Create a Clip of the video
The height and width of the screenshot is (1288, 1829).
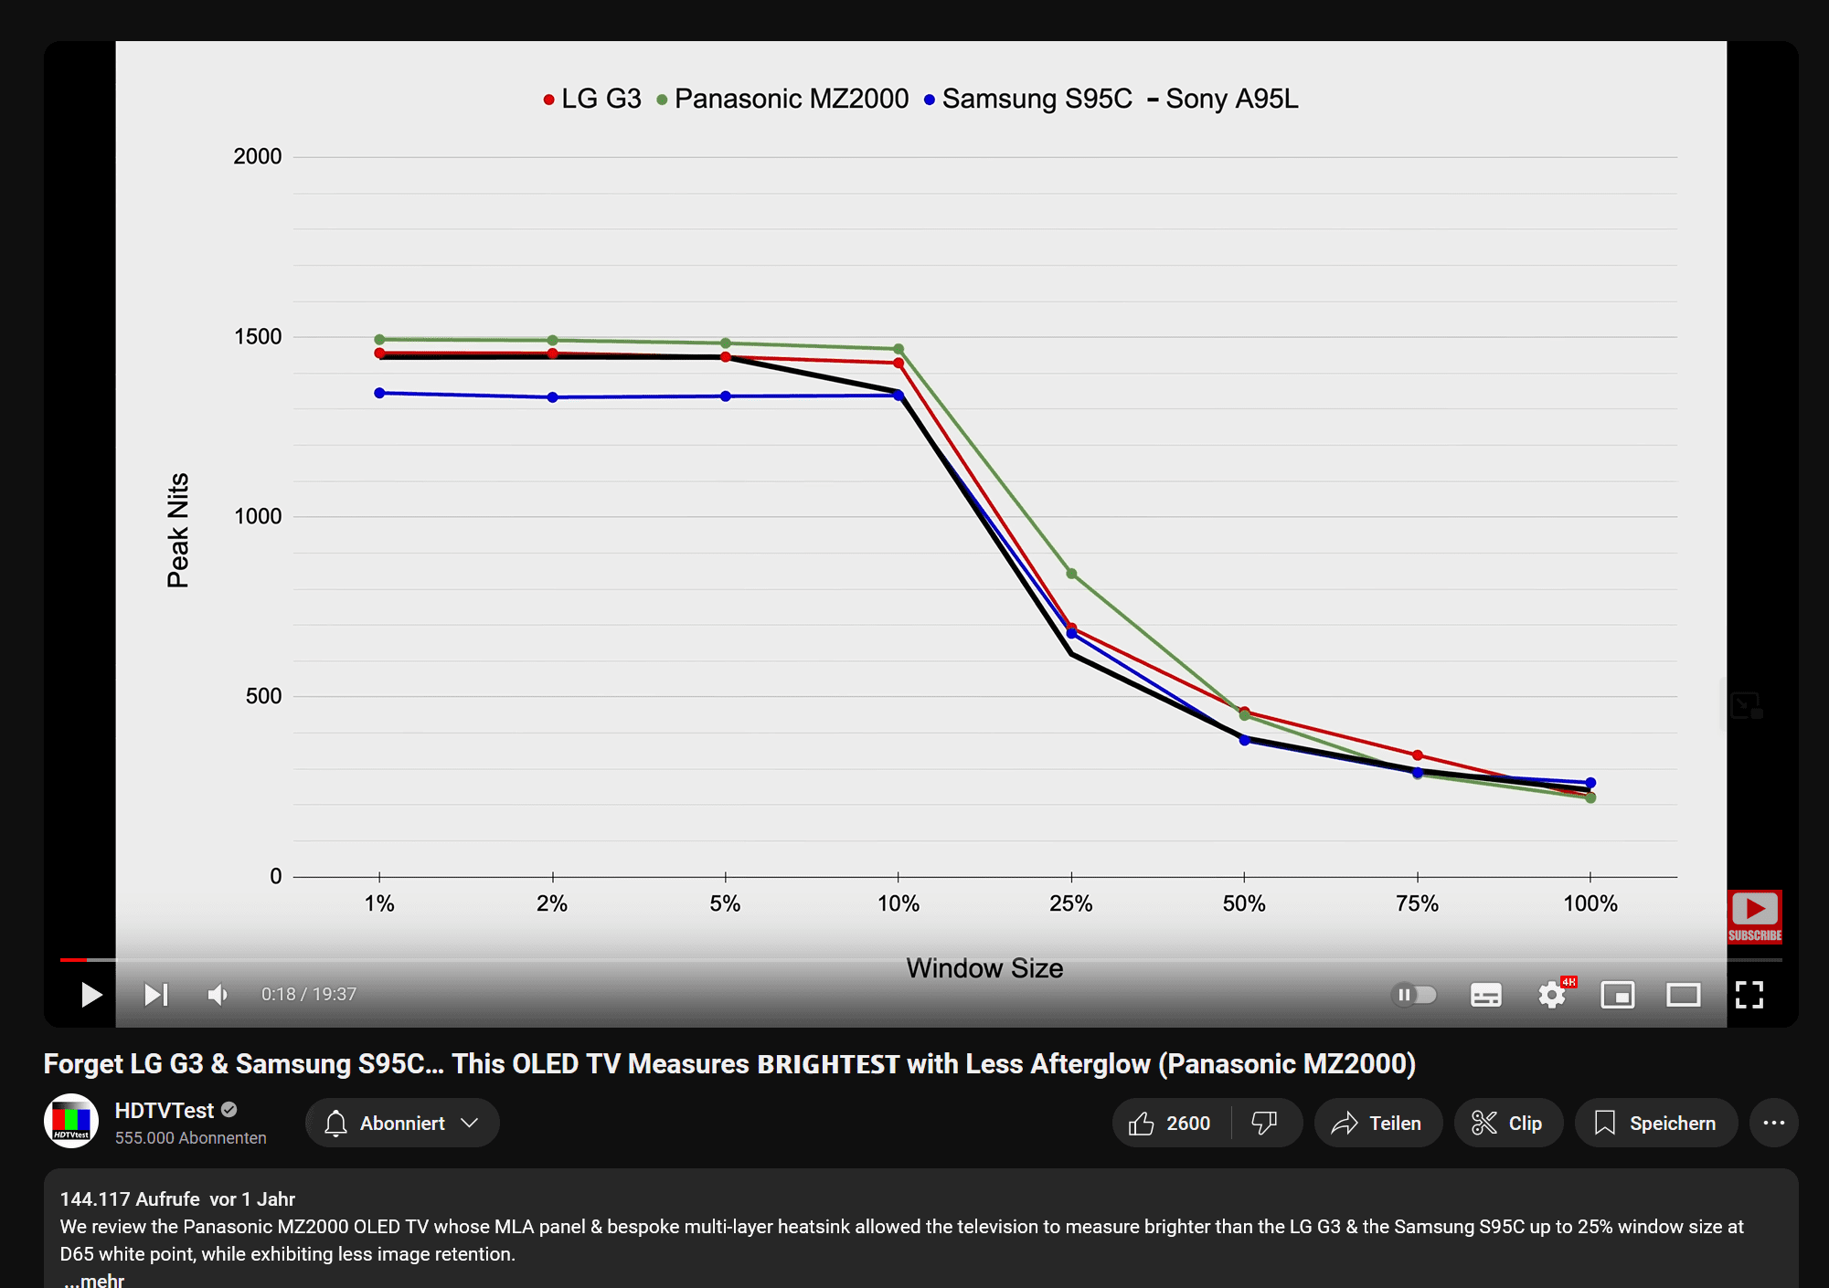pyautogui.click(x=1508, y=1123)
